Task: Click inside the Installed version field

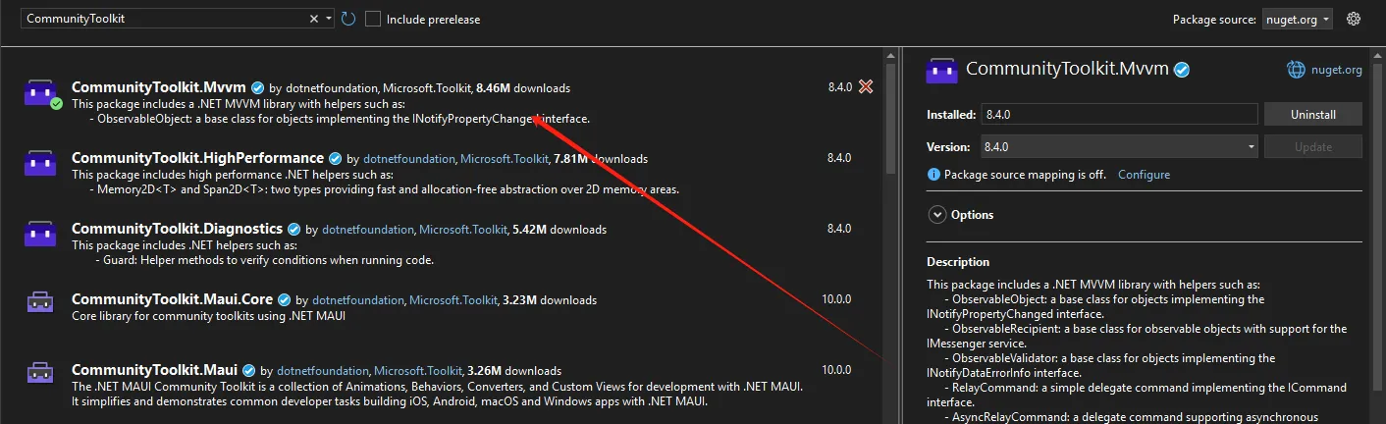Action: point(1118,115)
